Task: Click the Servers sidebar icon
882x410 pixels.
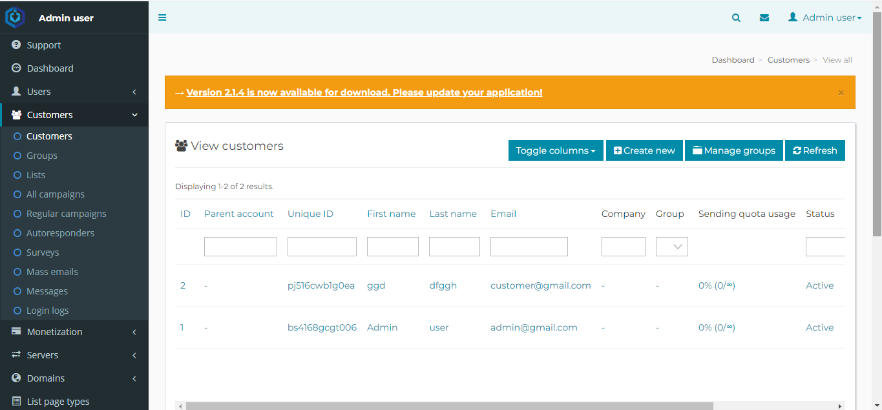Action: tap(15, 354)
